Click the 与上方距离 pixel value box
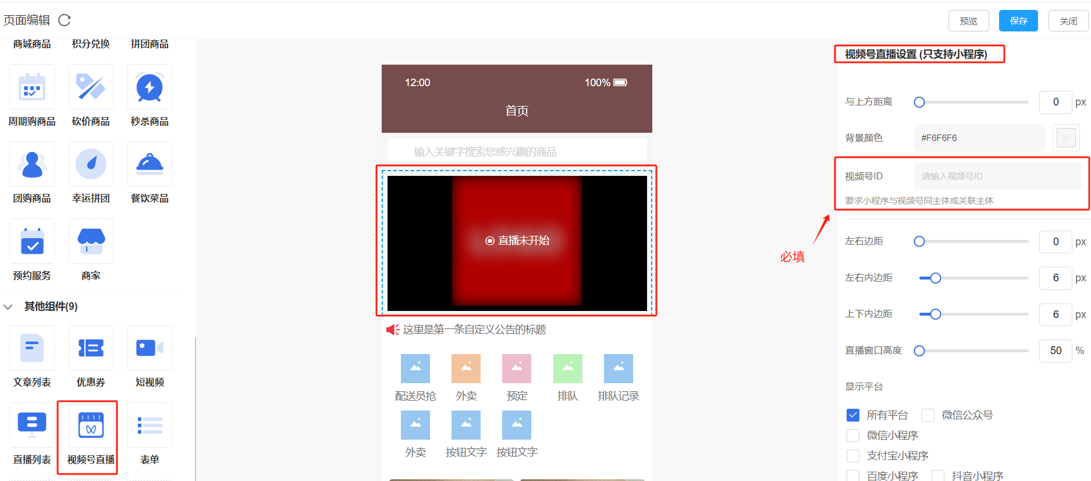 click(x=1056, y=102)
